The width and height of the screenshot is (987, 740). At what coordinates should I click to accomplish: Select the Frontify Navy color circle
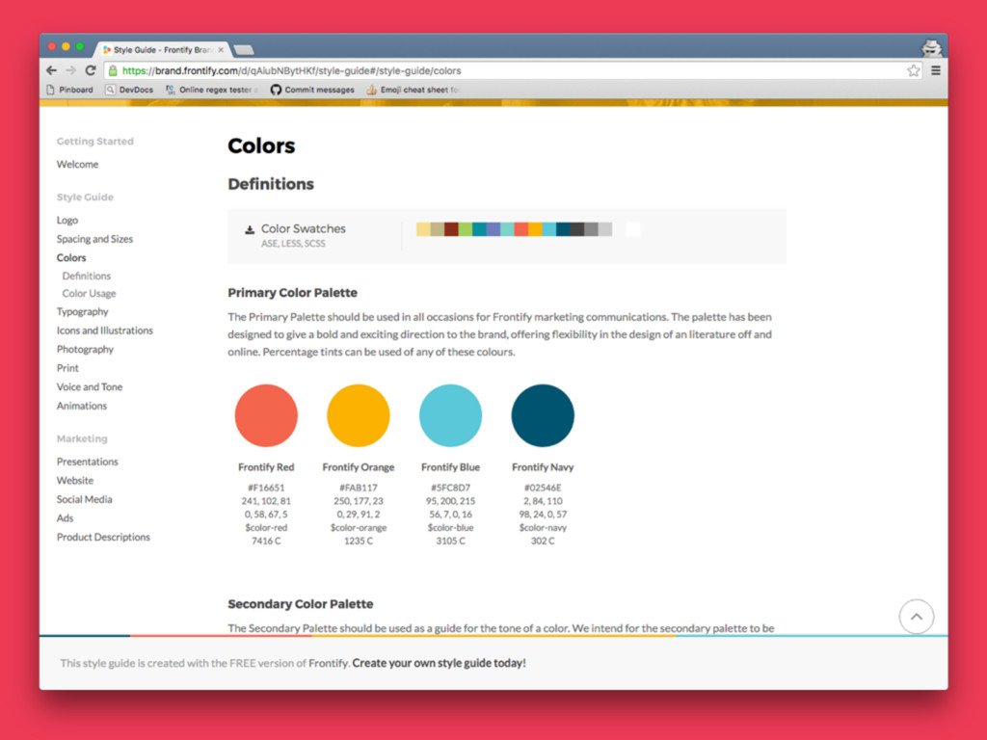point(543,415)
